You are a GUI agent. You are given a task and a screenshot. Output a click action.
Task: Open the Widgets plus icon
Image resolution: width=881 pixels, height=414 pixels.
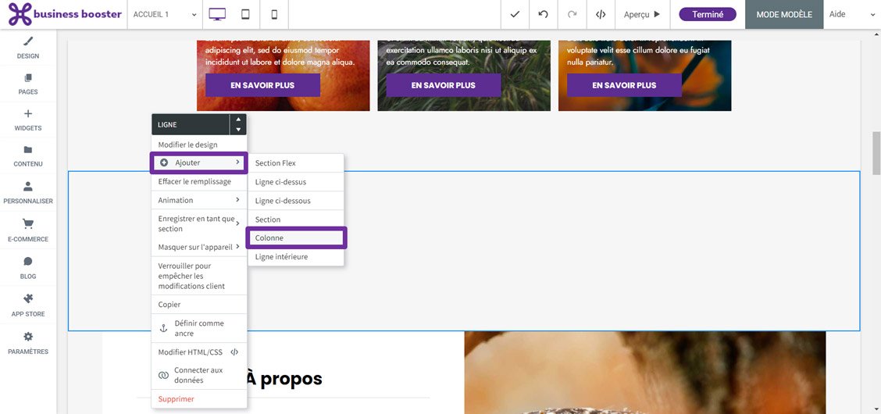pos(28,114)
